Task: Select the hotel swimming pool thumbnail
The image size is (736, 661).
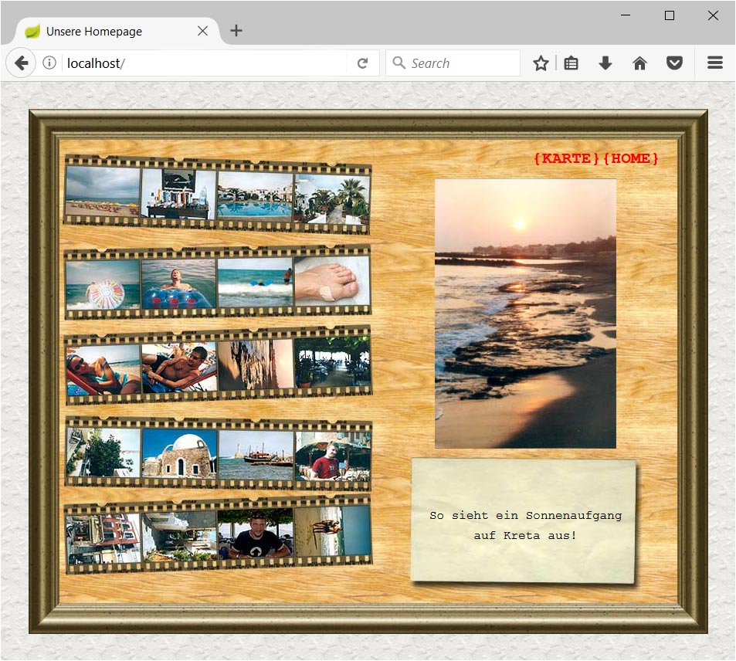Action: point(255,196)
